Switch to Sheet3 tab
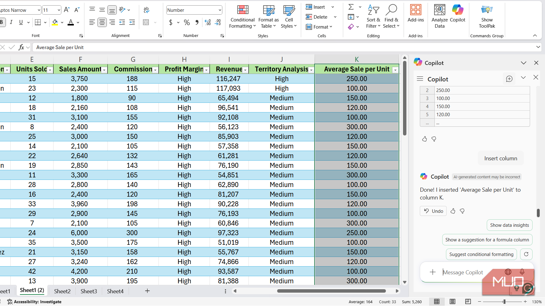 coord(89,291)
